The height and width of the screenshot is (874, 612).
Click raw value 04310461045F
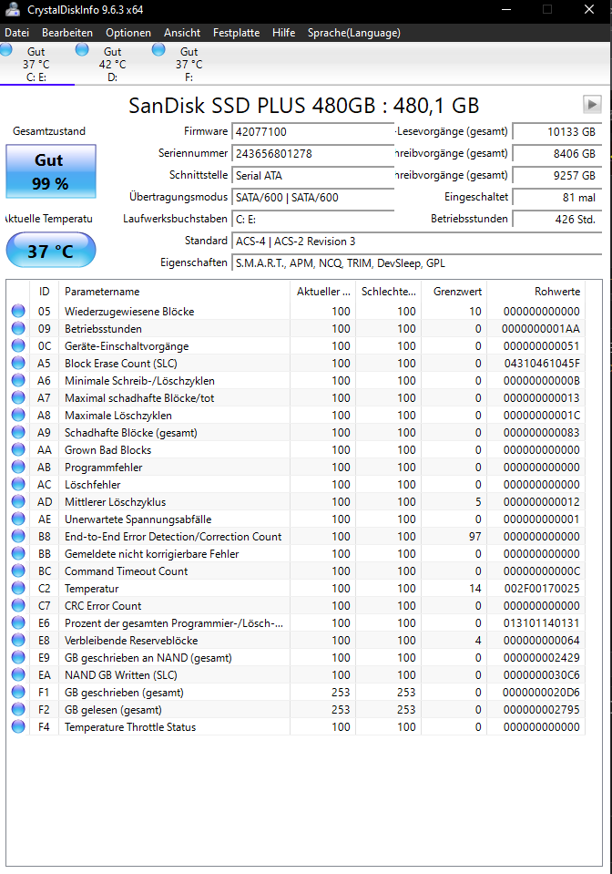coord(542,364)
